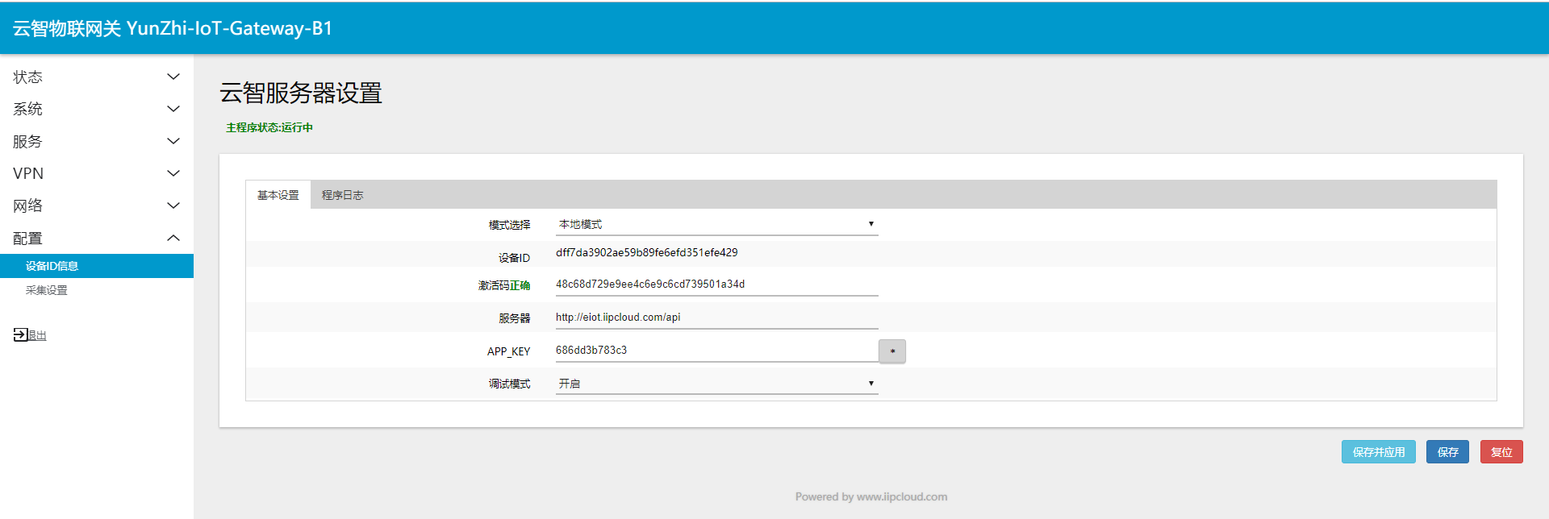Click the 云智物联网关 header title
This screenshot has height=519, width=1549.
(x=172, y=28)
